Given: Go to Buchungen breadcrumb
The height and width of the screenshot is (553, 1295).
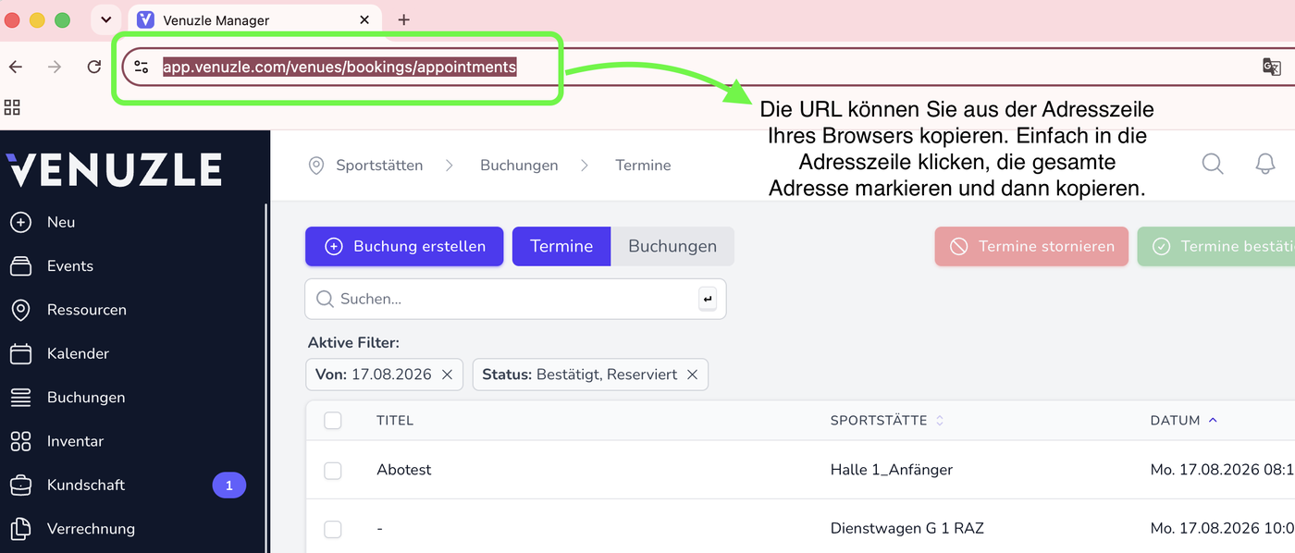Looking at the screenshot, I should pos(519,166).
